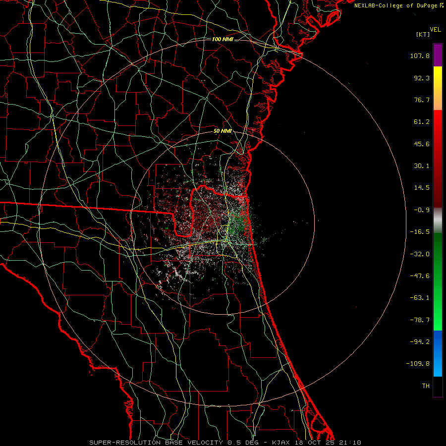This screenshot has height=446, width=446.
Task: Click the 14.5 velocity scale value
Action: coord(422,188)
